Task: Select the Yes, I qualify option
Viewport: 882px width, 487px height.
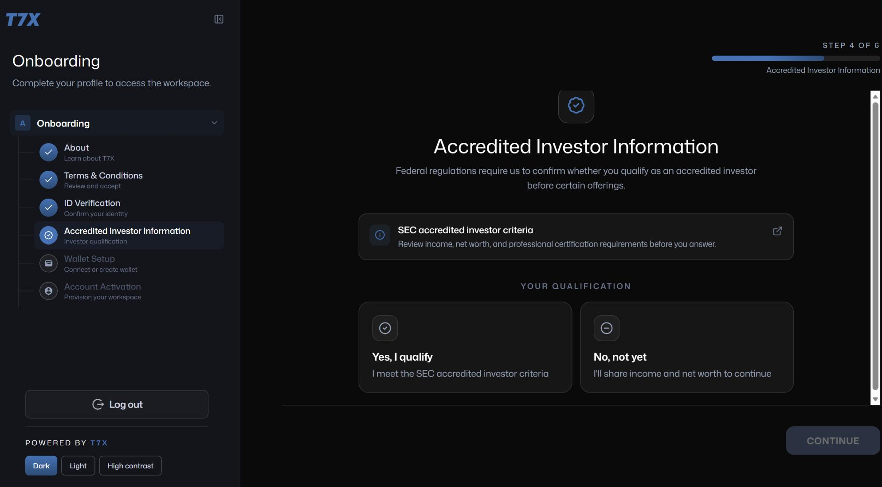Action: (x=465, y=347)
